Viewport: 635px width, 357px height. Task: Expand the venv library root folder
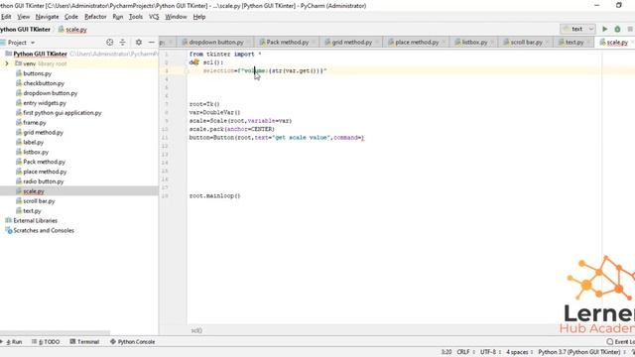[x=7, y=63]
